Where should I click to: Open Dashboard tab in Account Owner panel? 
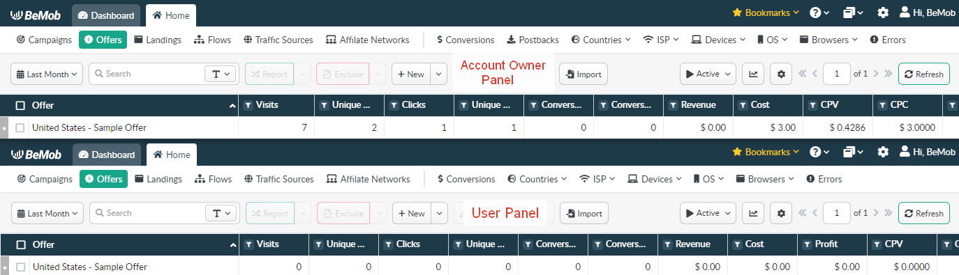(106, 15)
